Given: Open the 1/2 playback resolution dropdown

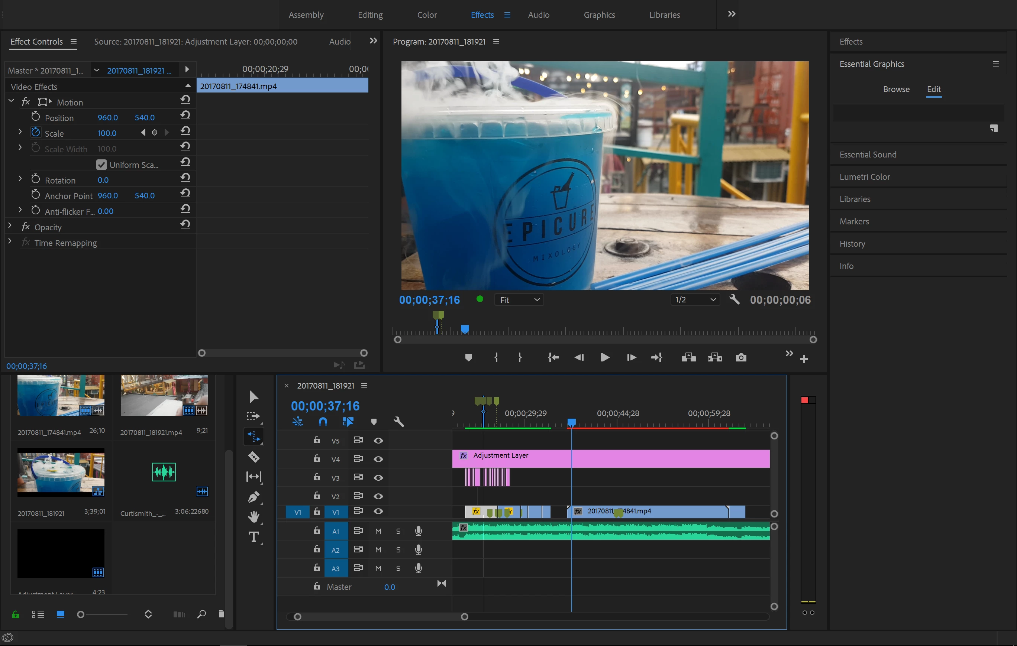Looking at the screenshot, I should (695, 299).
